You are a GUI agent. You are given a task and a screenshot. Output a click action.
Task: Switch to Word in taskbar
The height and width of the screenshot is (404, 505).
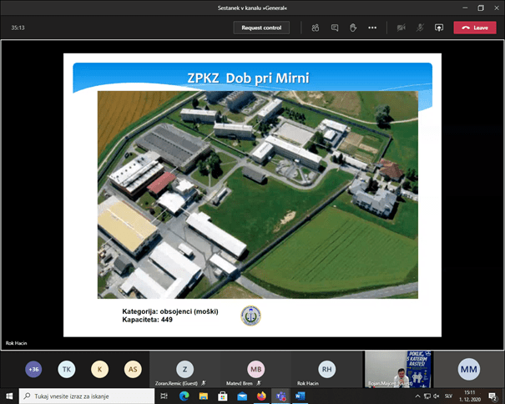click(300, 396)
